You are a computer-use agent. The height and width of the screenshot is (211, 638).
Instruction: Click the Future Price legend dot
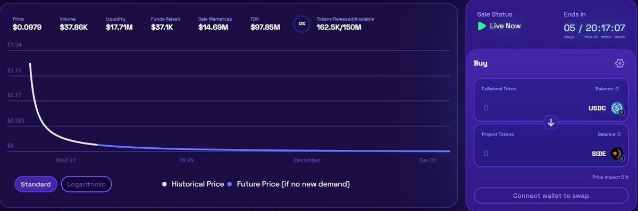230,184
